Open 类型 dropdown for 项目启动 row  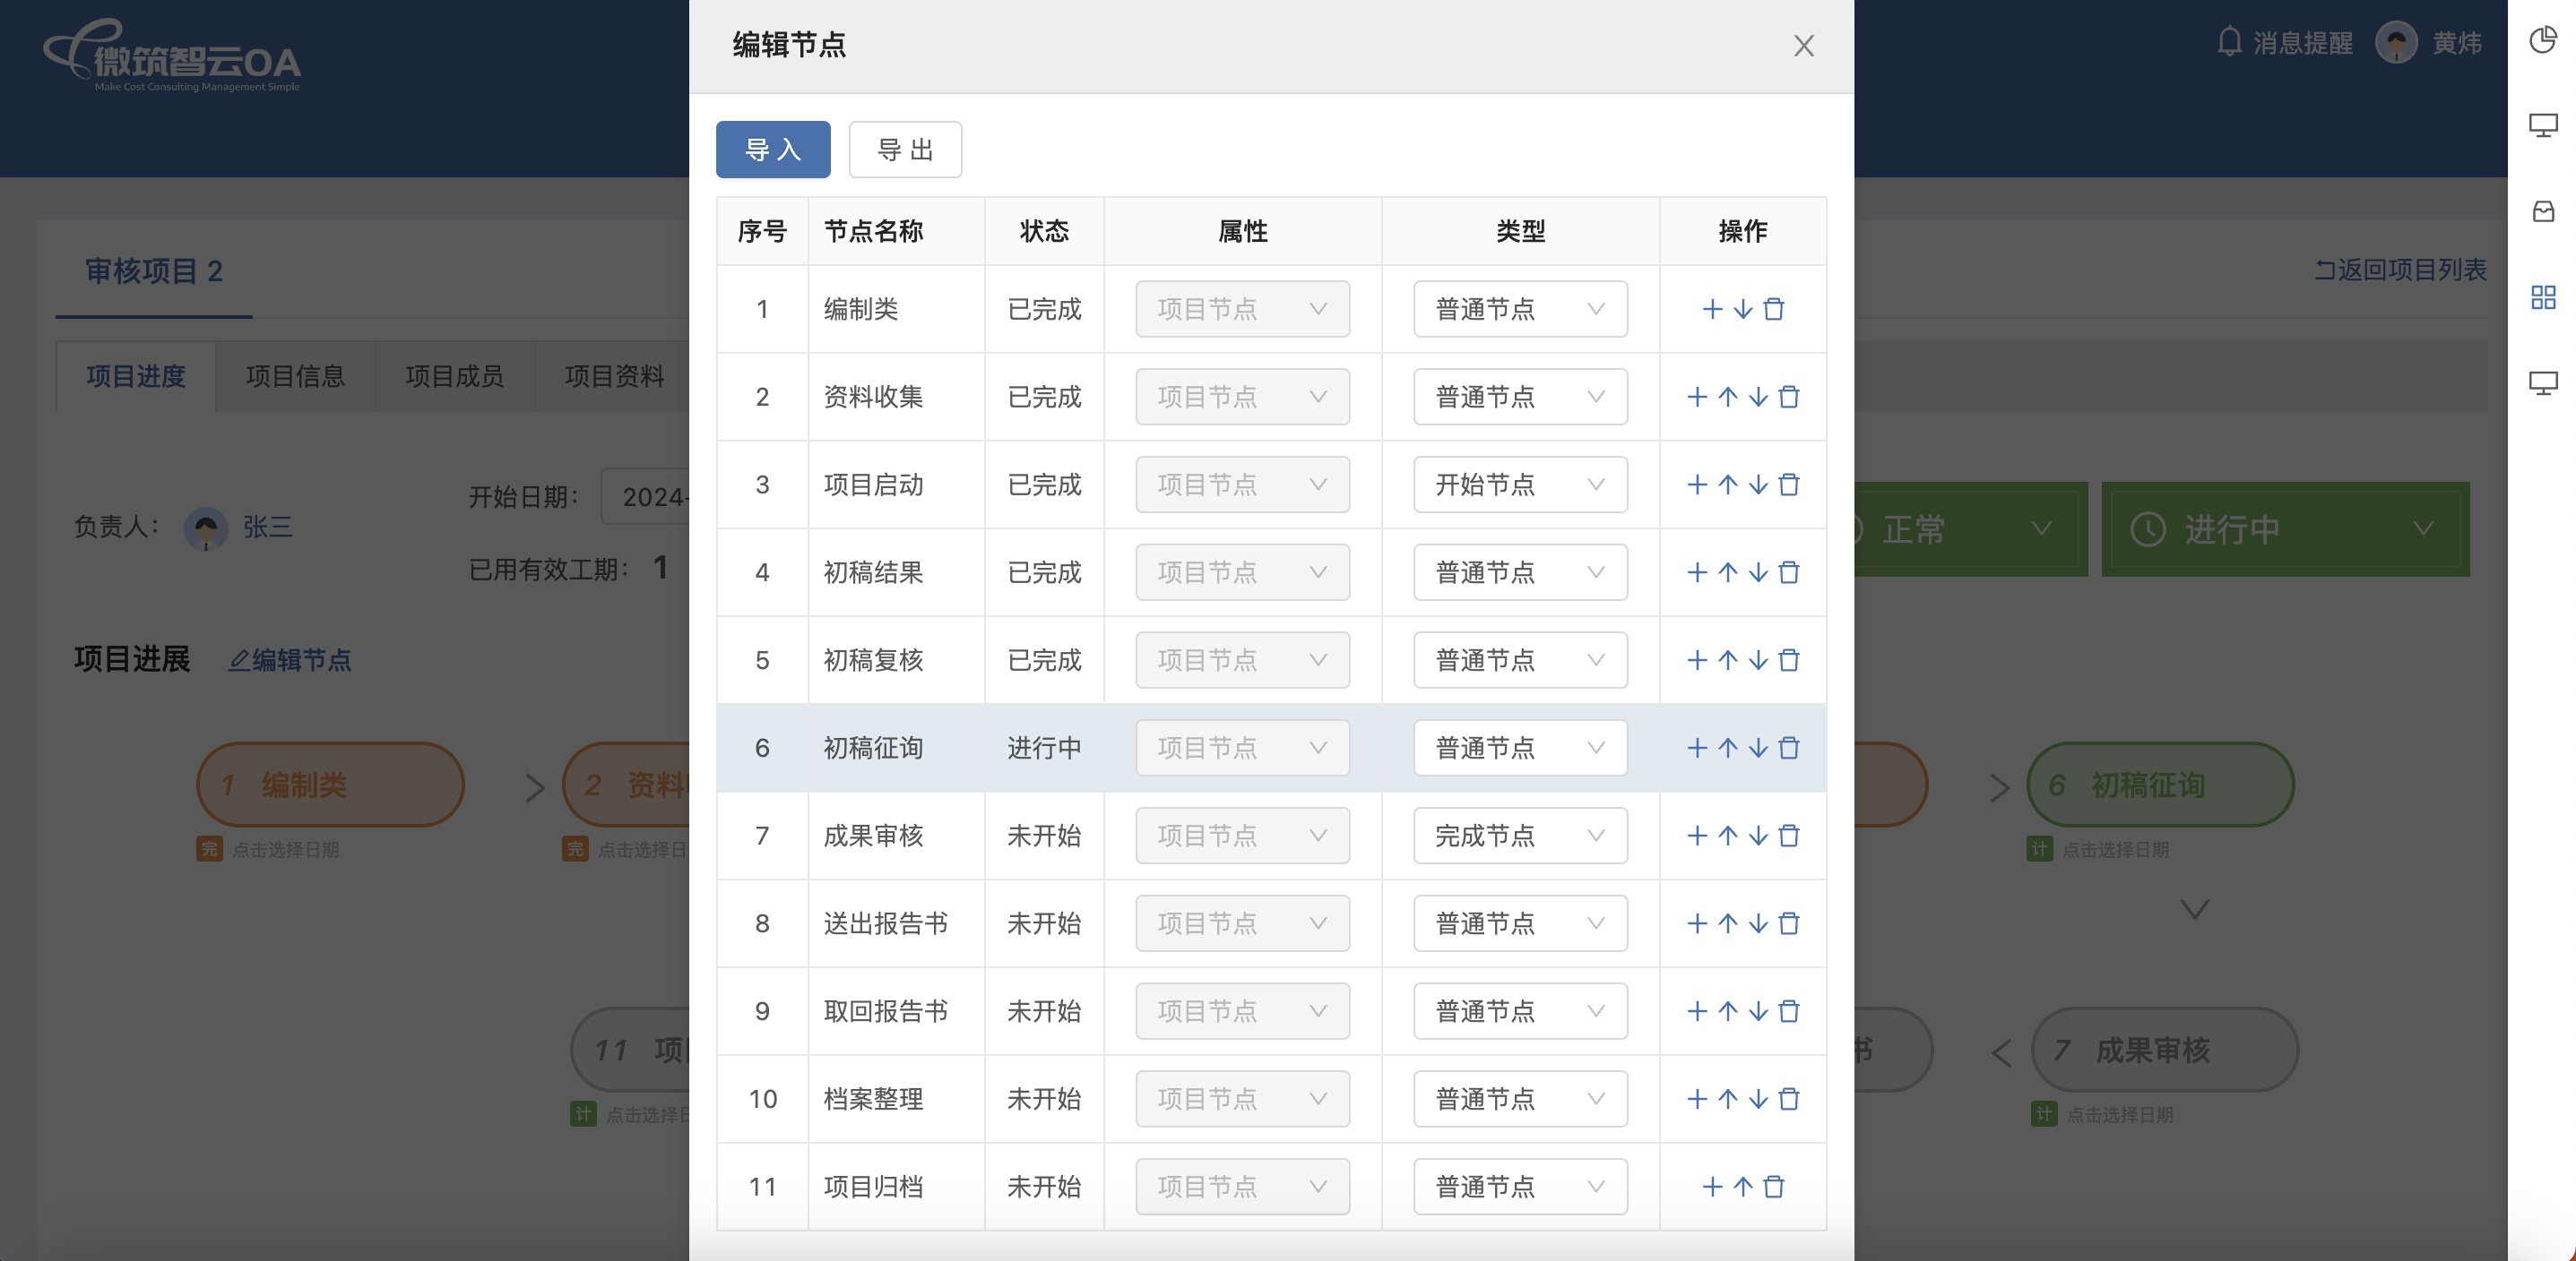click(x=1519, y=485)
